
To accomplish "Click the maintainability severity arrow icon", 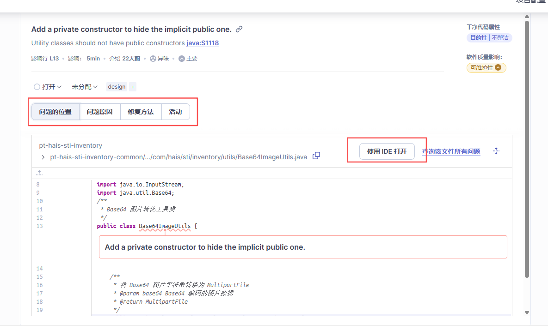I will pyautogui.click(x=498, y=68).
